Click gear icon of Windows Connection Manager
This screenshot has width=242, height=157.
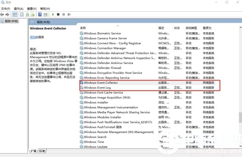pyautogui.click(x=82, y=48)
